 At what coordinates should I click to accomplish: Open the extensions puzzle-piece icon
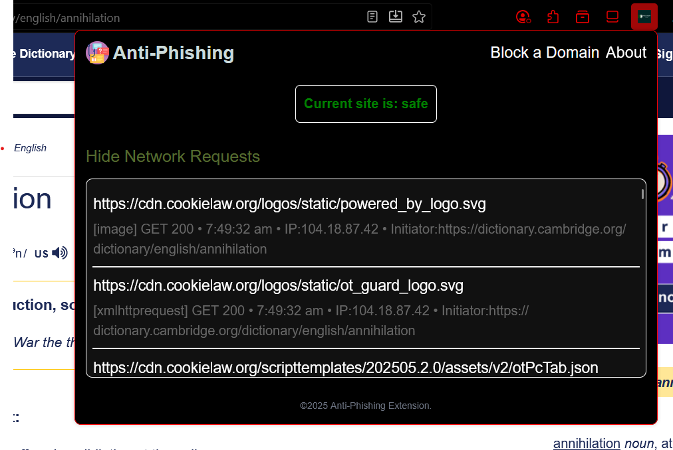pos(553,17)
